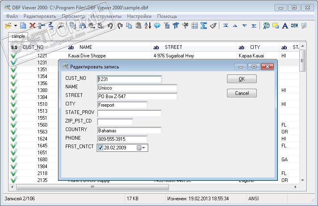
Task: Click the vertical scrollbar down arrow
Action: (x=303, y=180)
